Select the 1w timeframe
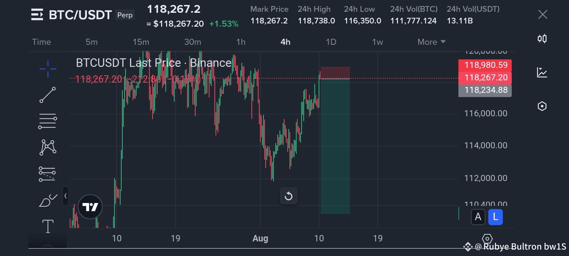Image resolution: width=569 pixels, height=256 pixels. [x=378, y=42]
